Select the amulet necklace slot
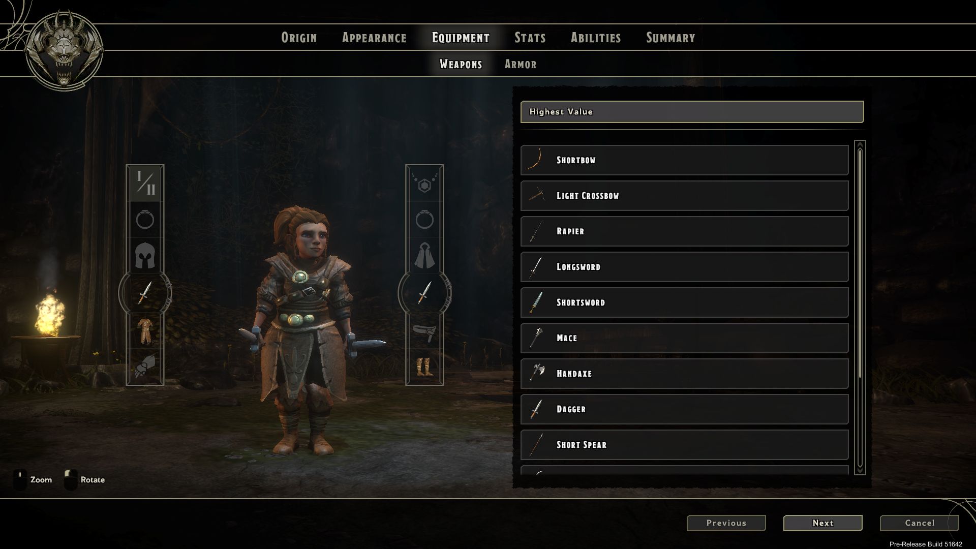Screen dimensions: 976x549 tap(424, 184)
